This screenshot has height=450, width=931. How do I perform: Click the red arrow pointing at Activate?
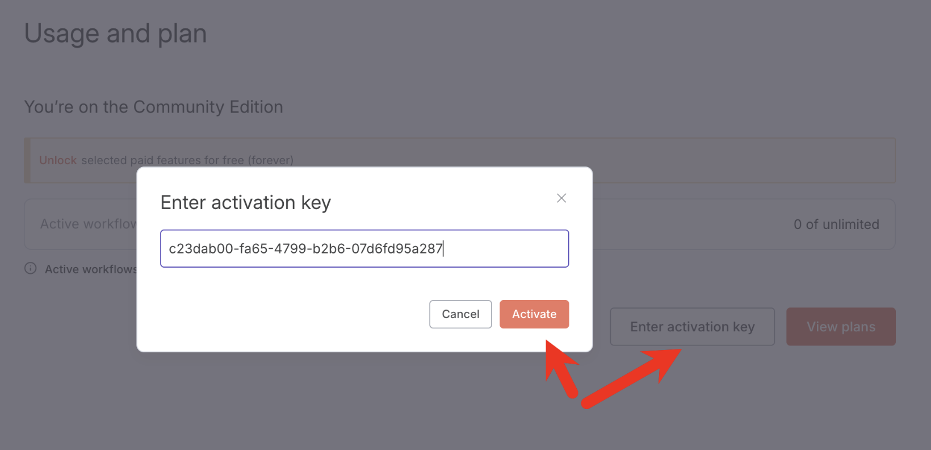(561, 368)
